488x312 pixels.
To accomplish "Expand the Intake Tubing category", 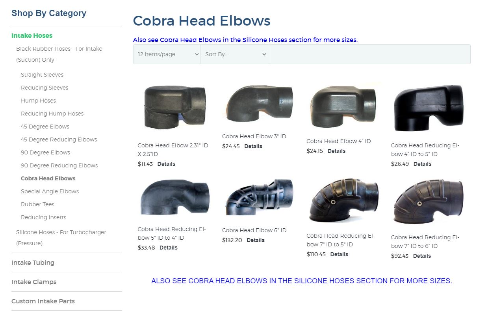I will [x=33, y=262].
